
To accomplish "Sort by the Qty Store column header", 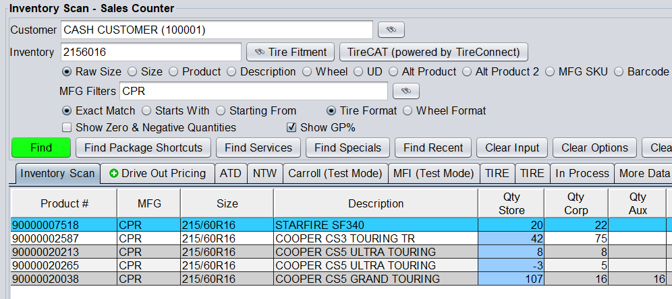I will pyautogui.click(x=511, y=203).
